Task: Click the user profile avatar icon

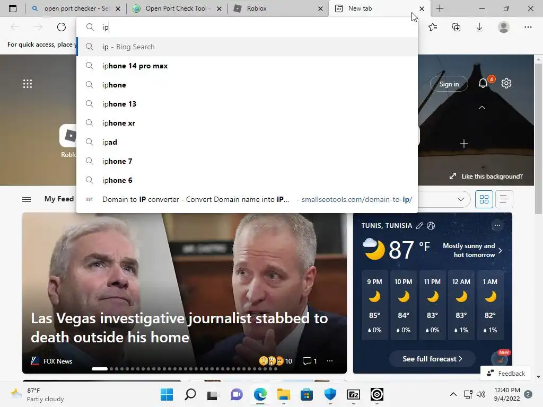Action: pyautogui.click(x=504, y=27)
